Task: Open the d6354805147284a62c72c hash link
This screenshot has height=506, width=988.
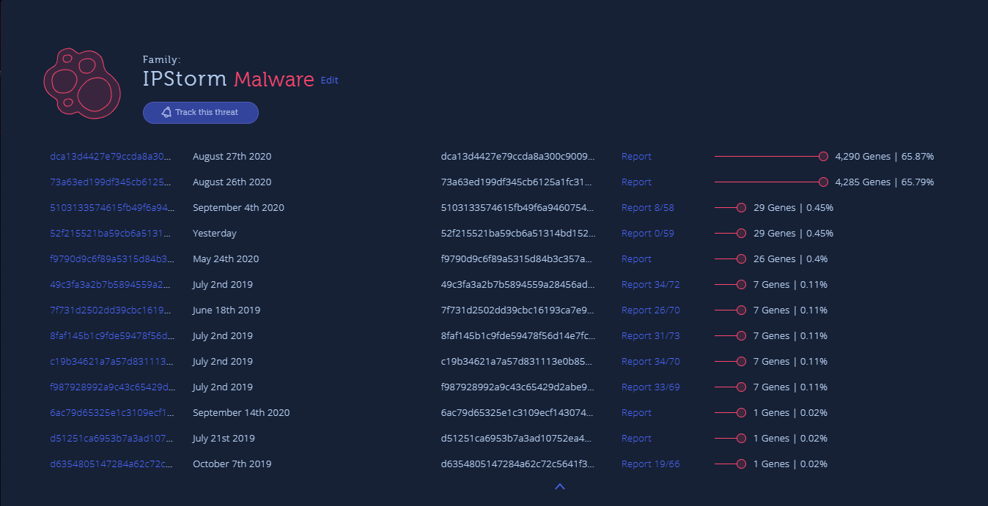Action: click(x=111, y=464)
